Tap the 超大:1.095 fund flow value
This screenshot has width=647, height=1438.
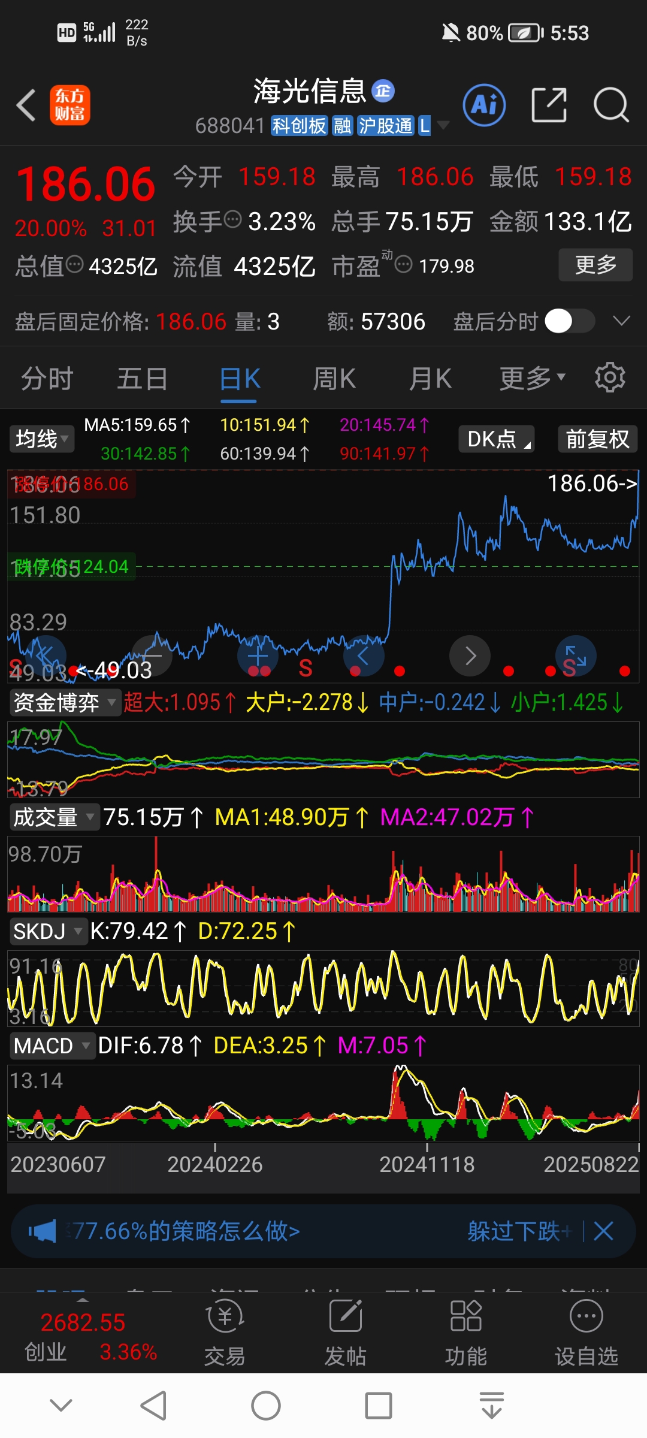point(180,702)
